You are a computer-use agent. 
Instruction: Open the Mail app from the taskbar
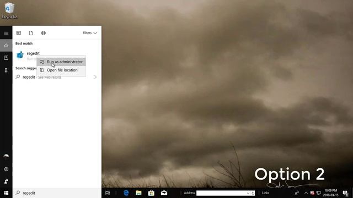click(164, 193)
